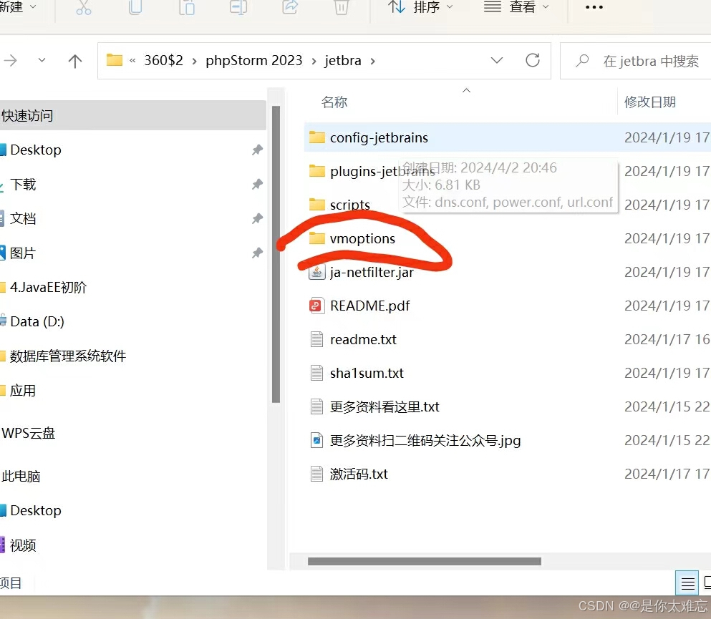711x619 pixels.
Task: Open the 排序 sort menu
Action: [x=420, y=7]
